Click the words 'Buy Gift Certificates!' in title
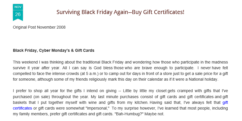Image resolution: width=242 pixels, height=121 pixels. [158, 12]
